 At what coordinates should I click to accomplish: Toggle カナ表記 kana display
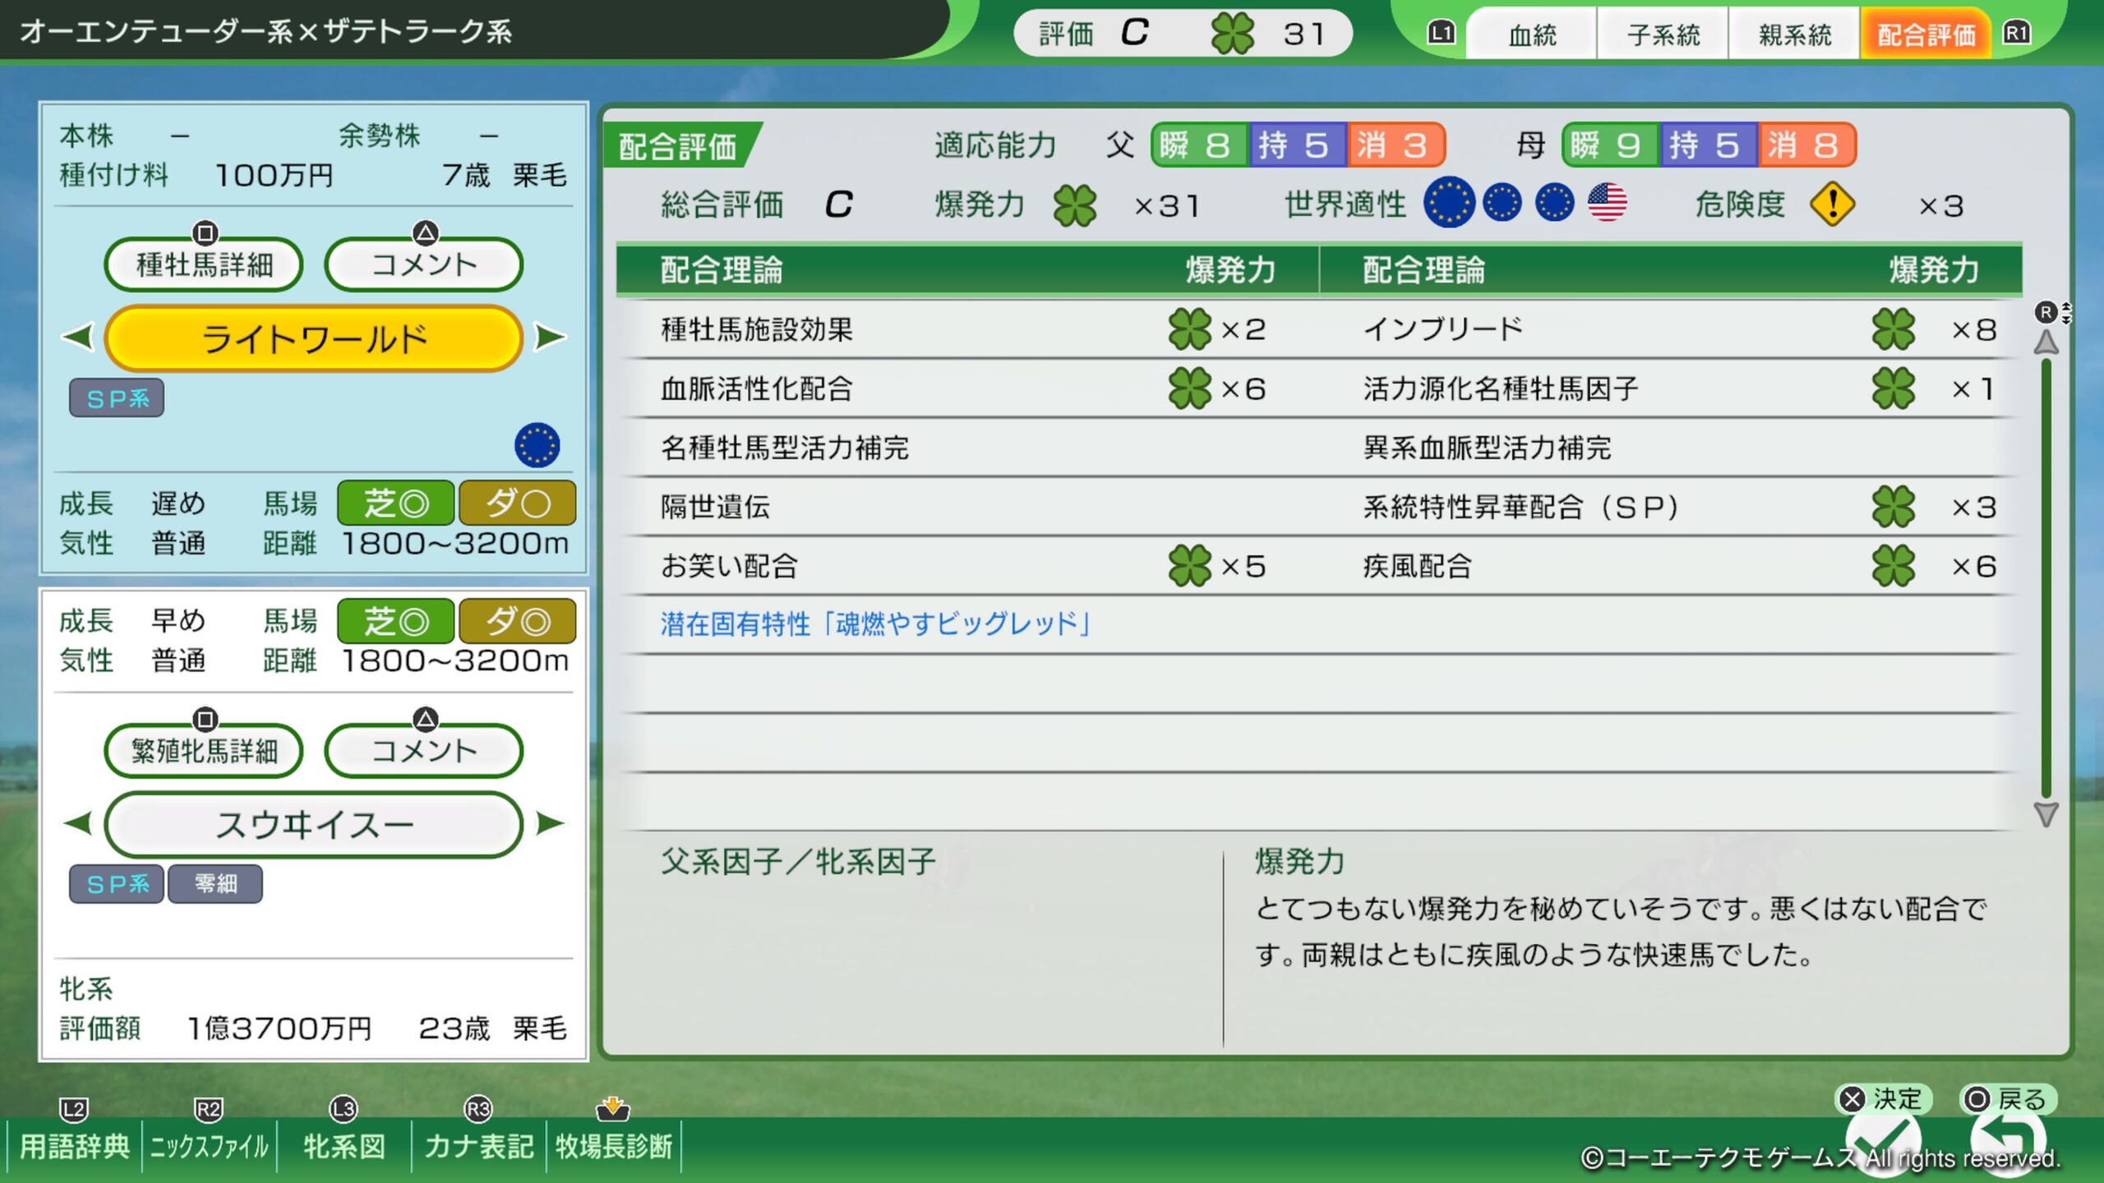(x=479, y=1144)
